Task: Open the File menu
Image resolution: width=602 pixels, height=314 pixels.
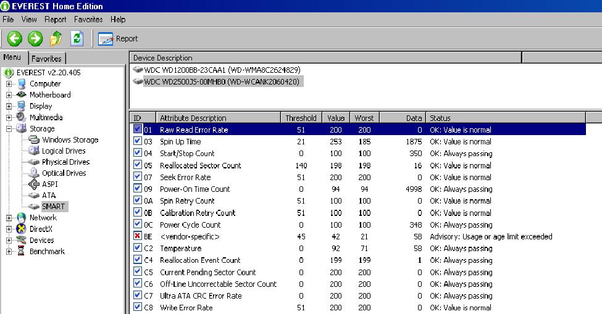Action: [x=7, y=20]
